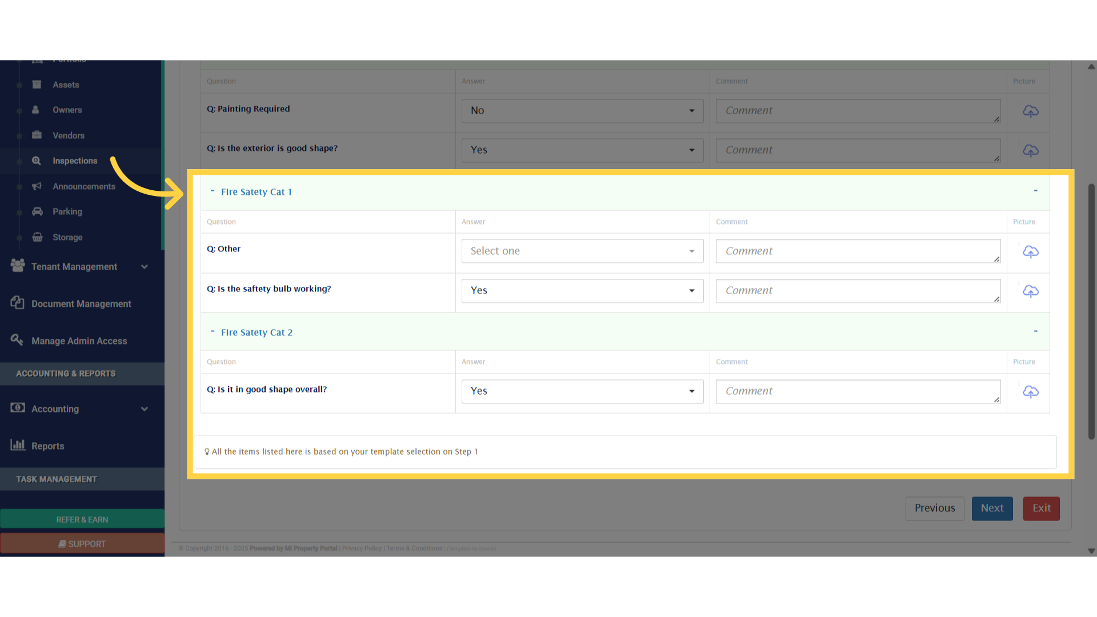Click comment field for good shape overall
1097x617 pixels.
click(858, 391)
